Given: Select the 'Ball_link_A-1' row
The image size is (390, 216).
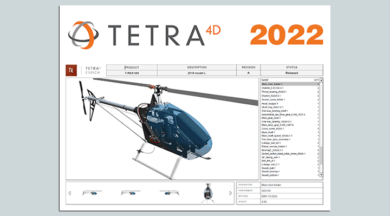Looking at the screenshot, I should click(x=290, y=161).
